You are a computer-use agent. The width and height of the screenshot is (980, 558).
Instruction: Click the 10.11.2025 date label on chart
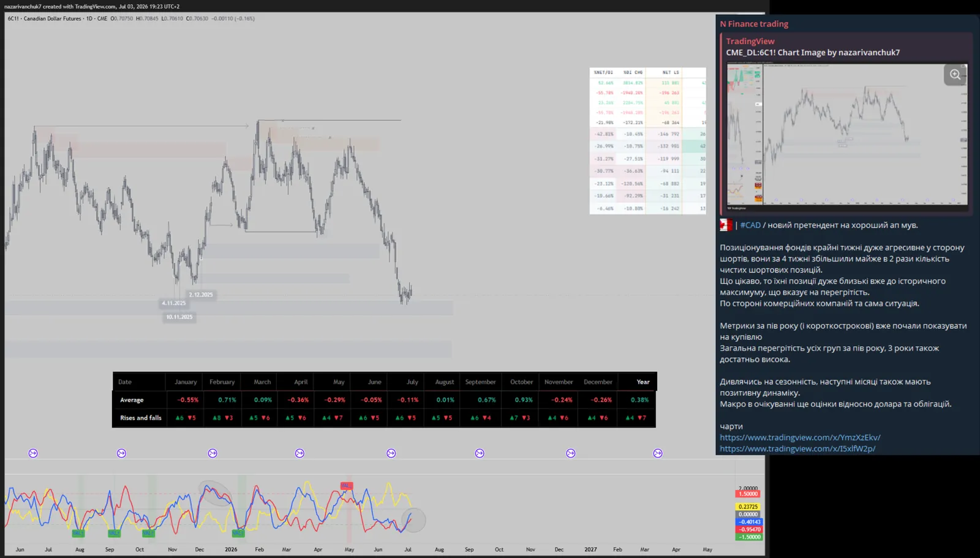(179, 317)
